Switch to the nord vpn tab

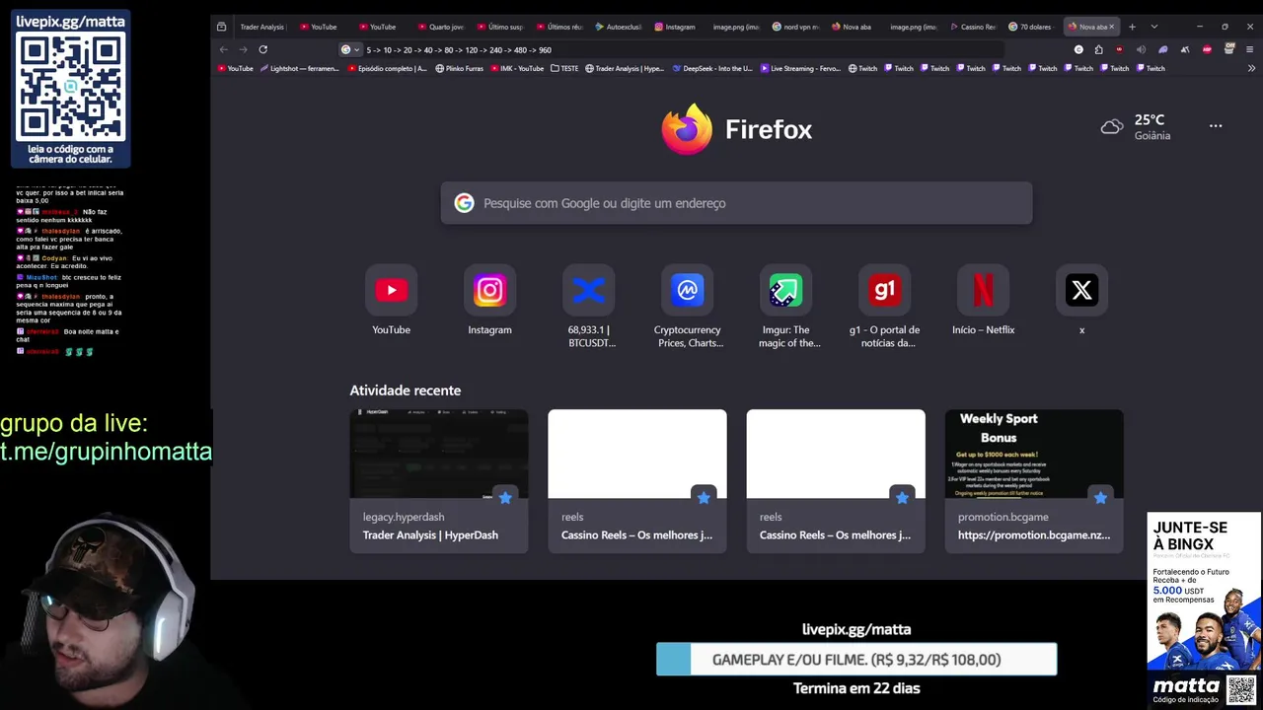coord(795,27)
